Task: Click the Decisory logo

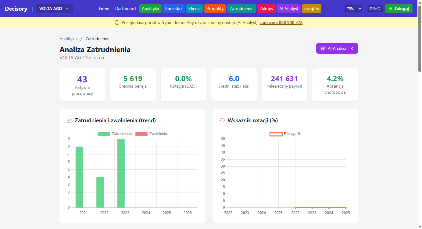Action: pos(16,9)
